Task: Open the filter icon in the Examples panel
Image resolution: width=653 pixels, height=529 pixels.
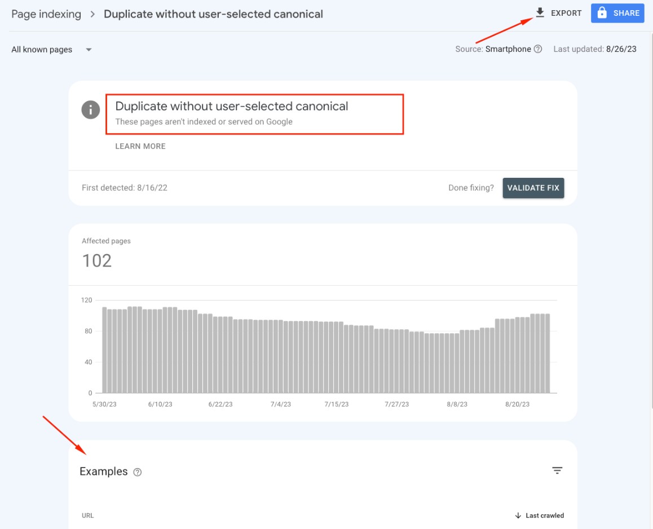Action: [x=557, y=470]
